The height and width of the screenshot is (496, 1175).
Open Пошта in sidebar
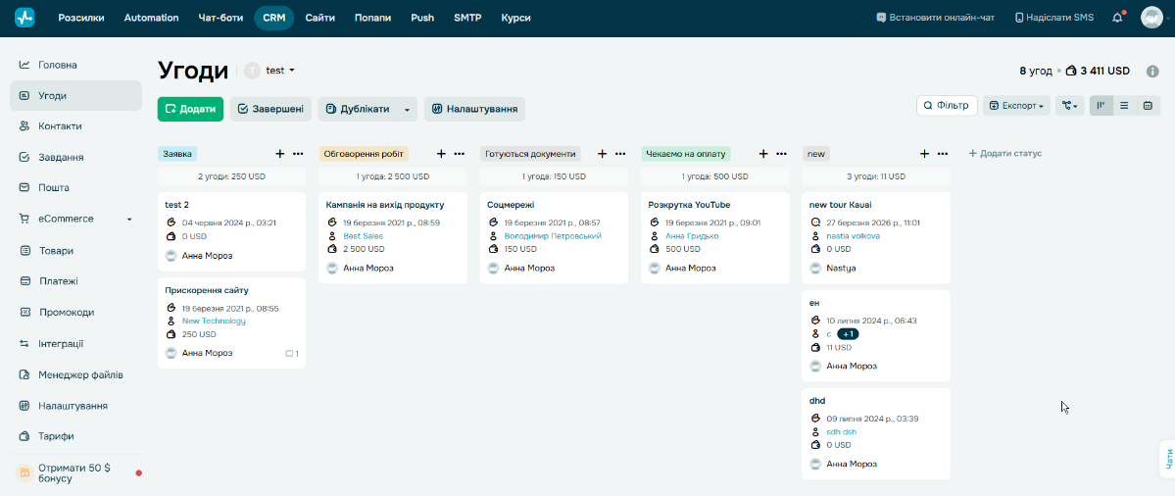[x=74, y=188]
